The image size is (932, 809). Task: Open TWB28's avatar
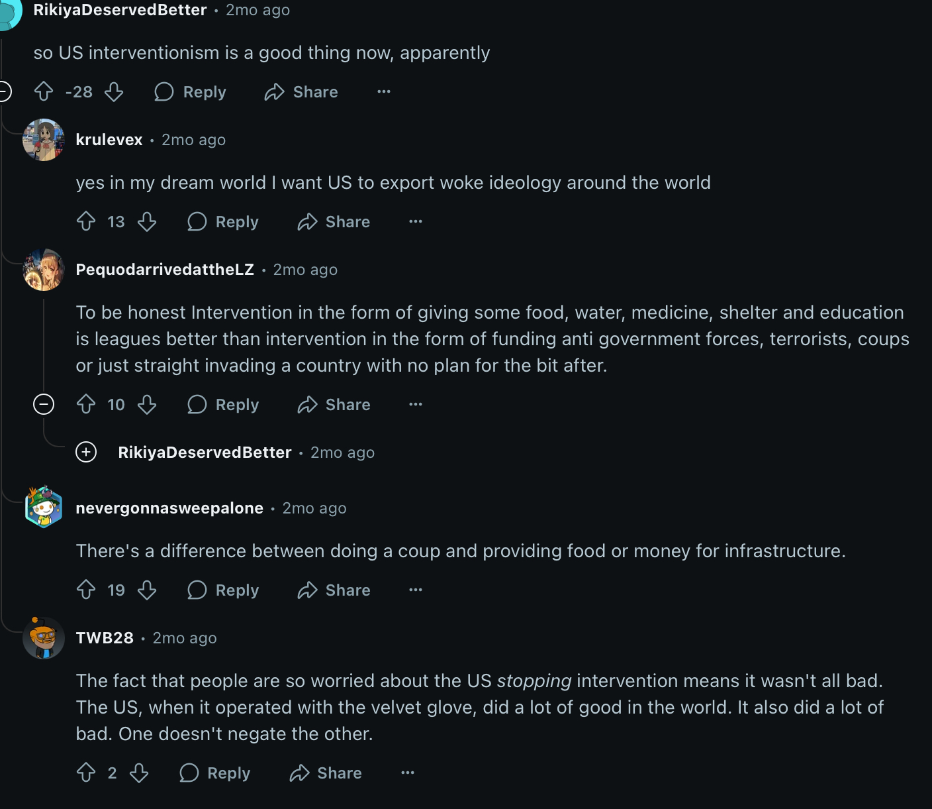[x=44, y=638]
